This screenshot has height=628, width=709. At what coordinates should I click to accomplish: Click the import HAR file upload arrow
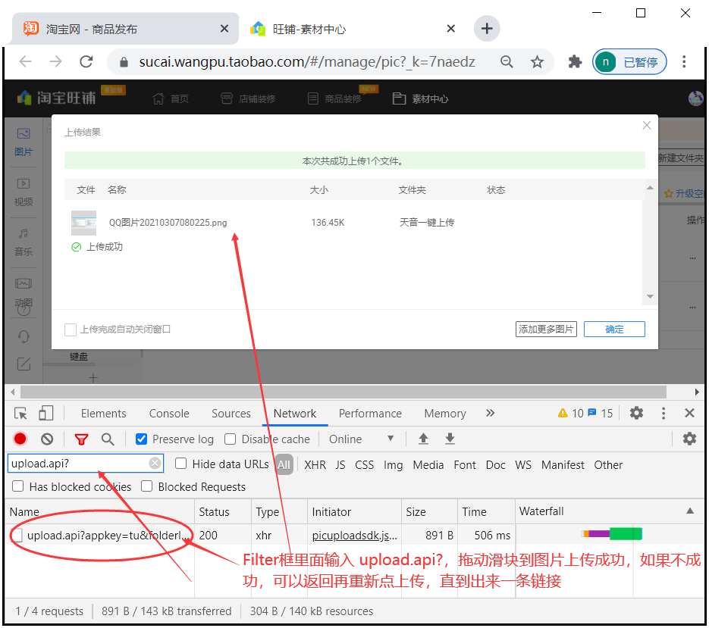[423, 439]
